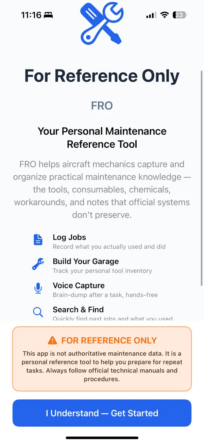Viewport: 204px width, 443px height.
Task: Tap the Voice Capture text entry
Action: (x=79, y=285)
